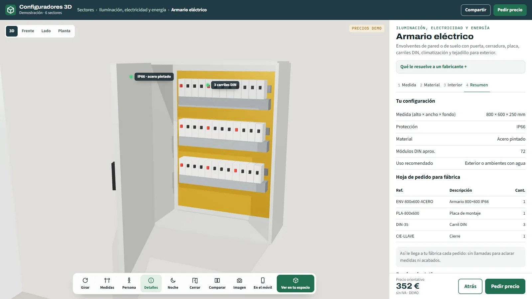532x299 pixels.
Task: Click the Acero pintado material value
Action: click(511, 139)
